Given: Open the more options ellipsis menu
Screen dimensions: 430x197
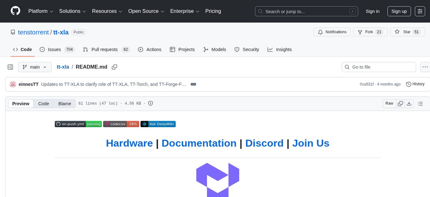Looking at the screenshot, I should (425, 67).
